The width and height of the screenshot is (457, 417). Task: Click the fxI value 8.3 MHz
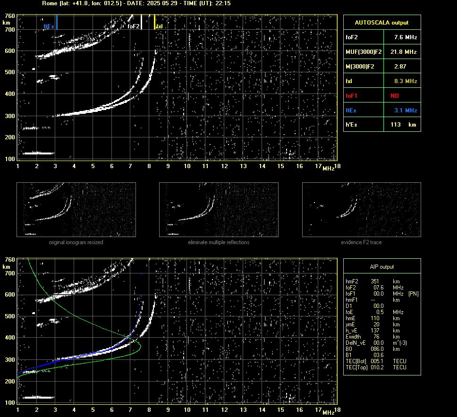(406, 81)
